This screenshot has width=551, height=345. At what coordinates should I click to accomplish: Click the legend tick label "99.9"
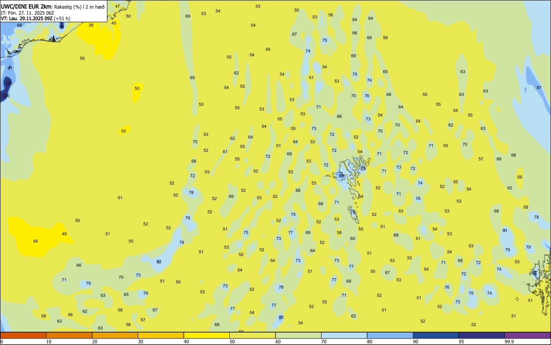point(509,342)
